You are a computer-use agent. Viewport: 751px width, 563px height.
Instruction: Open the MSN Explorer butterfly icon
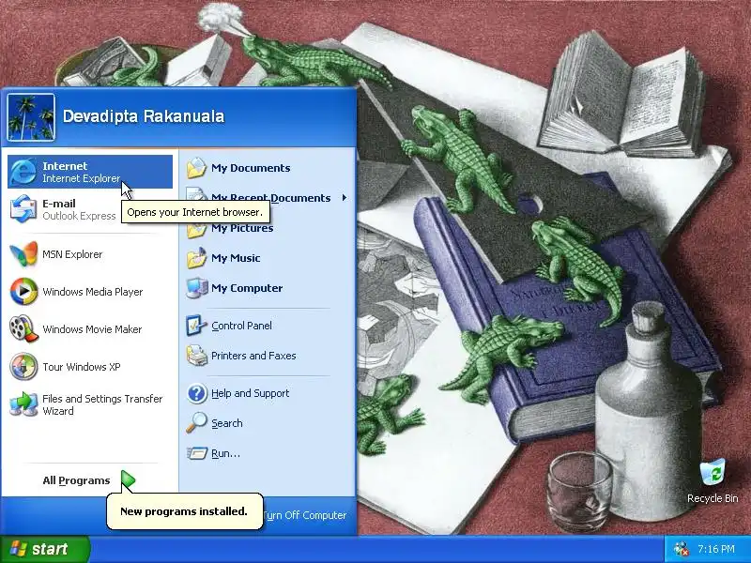(23, 254)
